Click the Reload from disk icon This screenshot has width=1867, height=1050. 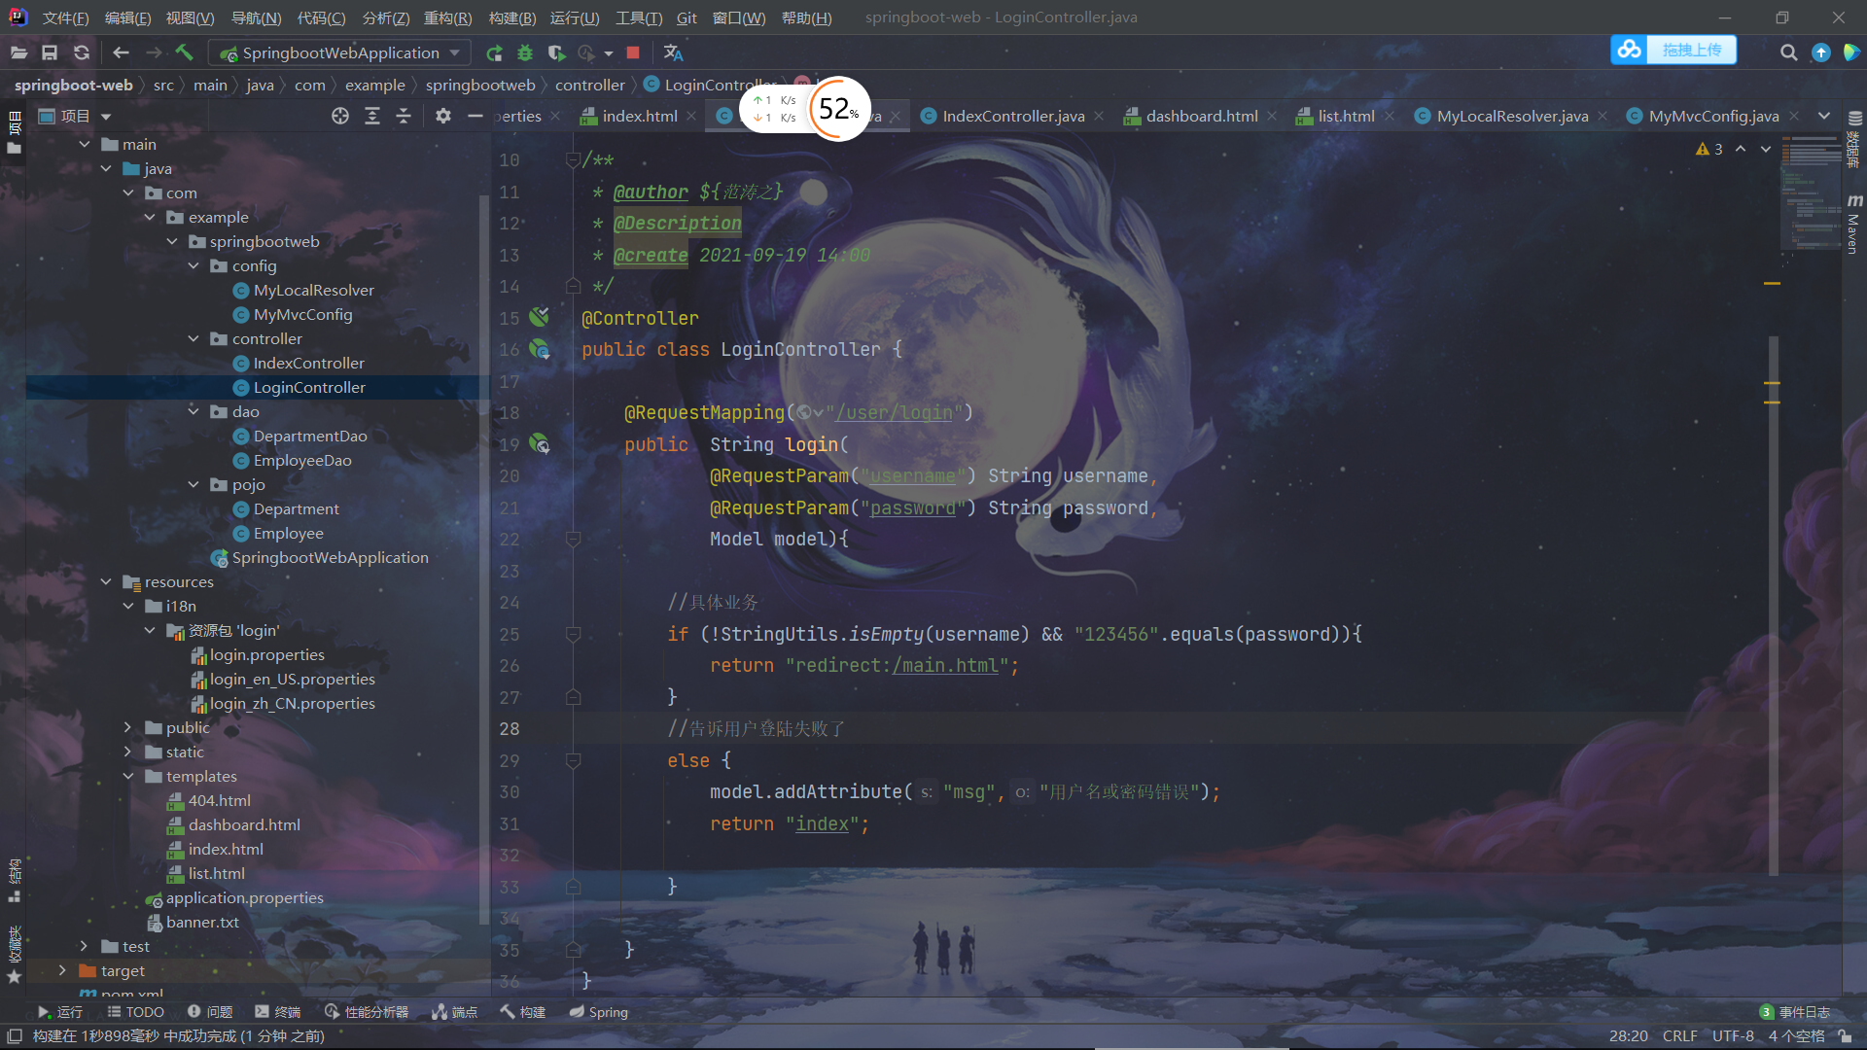[x=82, y=52]
